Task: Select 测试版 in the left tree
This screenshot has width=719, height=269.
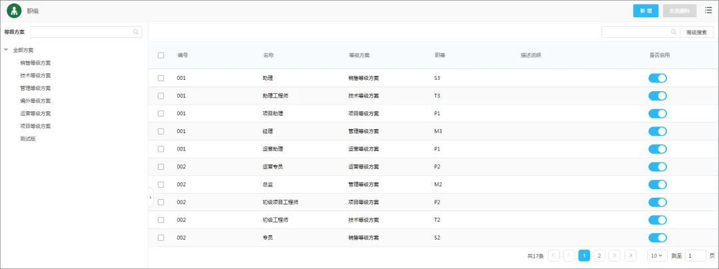Action: (x=28, y=138)
